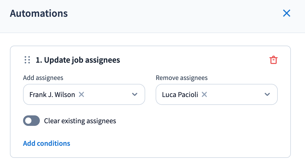Click blank header area beside Automations title
The image size is (305, 161).
[x=170, y=13]
